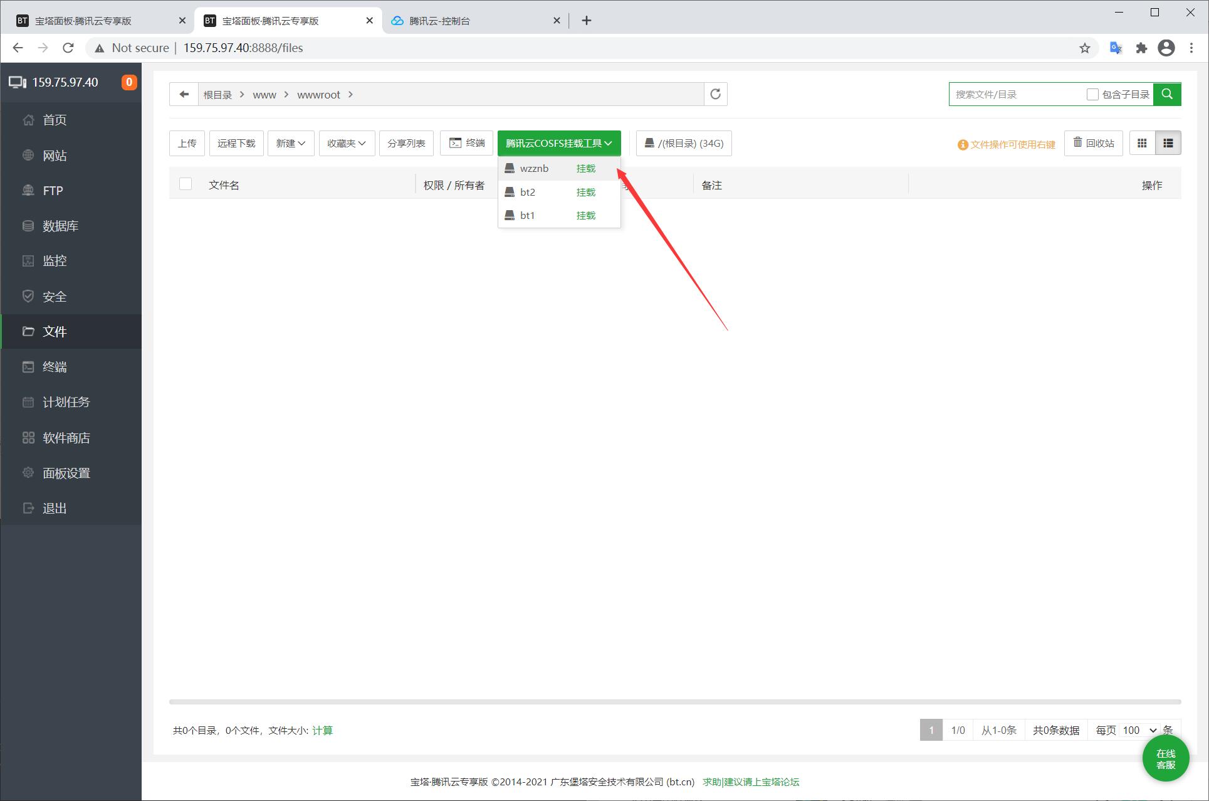Open the browser profile avatar
Viewport: 1209px width, 801px height.
click(1166, 48)
